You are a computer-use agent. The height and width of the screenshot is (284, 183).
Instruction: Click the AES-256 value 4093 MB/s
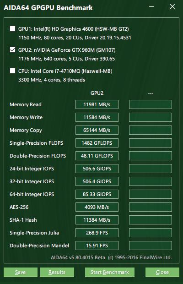[x=97, y=207]
